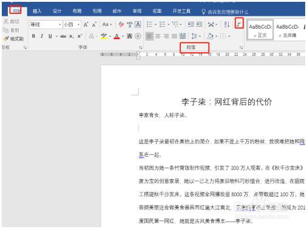Viewport: 307px width, 229px height.
Task: Click the multilevel list icon
Action: click(x=175, y=24)
